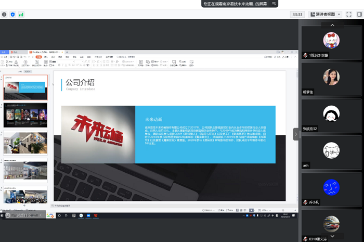Viewport: 364px width, 242px height.
Task: Toggle the right side panel layout icon
Action: point(359,15)
